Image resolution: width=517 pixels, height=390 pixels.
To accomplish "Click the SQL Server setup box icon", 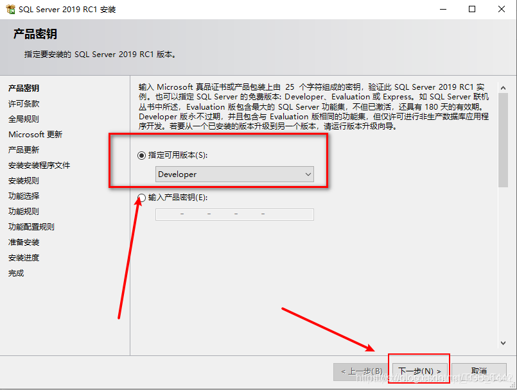I will pyautogui.click(x=10, y=9).
